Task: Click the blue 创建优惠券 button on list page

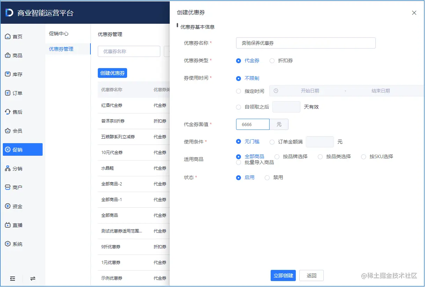Action: click(x=112, y=73)
